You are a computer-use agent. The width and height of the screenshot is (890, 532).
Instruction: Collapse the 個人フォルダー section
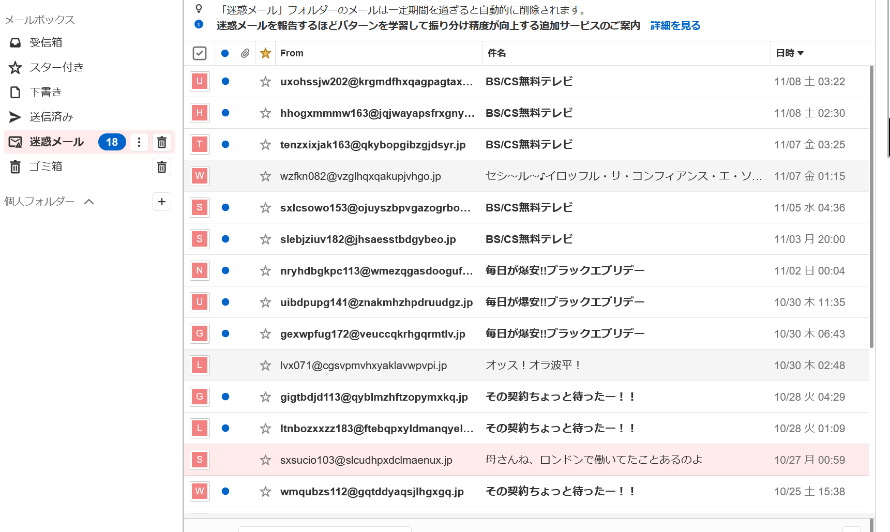pyautogui.click(x=89, y=202)
